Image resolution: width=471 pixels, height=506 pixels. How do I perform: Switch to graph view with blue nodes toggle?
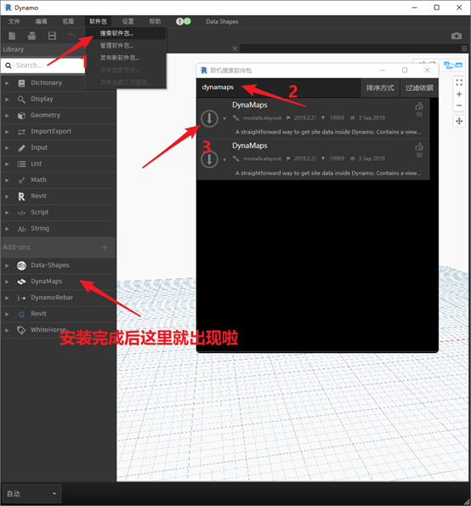click(453, 65)
